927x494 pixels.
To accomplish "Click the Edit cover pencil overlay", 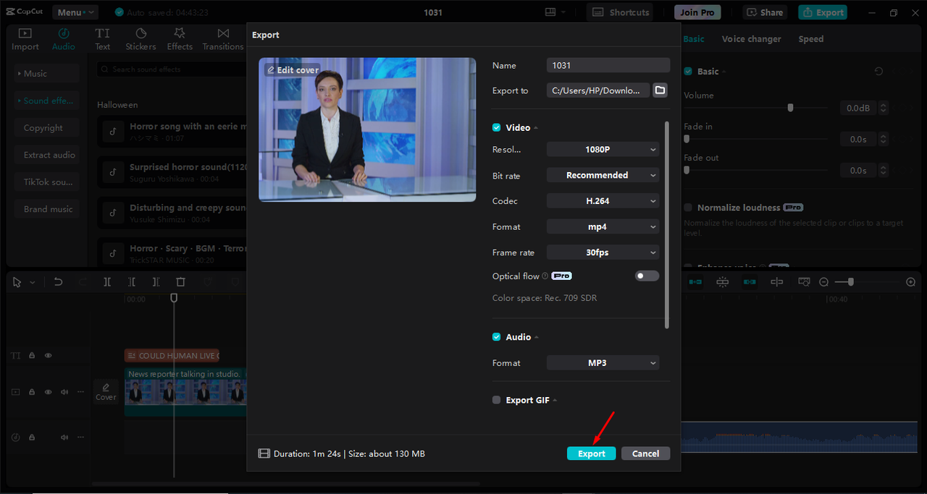I will point(293,70).
